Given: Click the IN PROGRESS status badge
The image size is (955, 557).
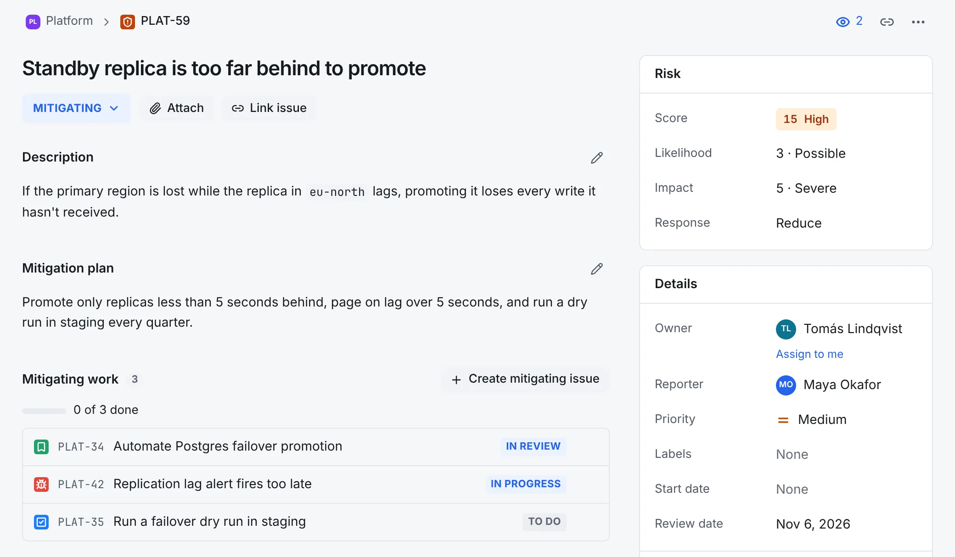Looking at the screenshot, I should (525, 484).
